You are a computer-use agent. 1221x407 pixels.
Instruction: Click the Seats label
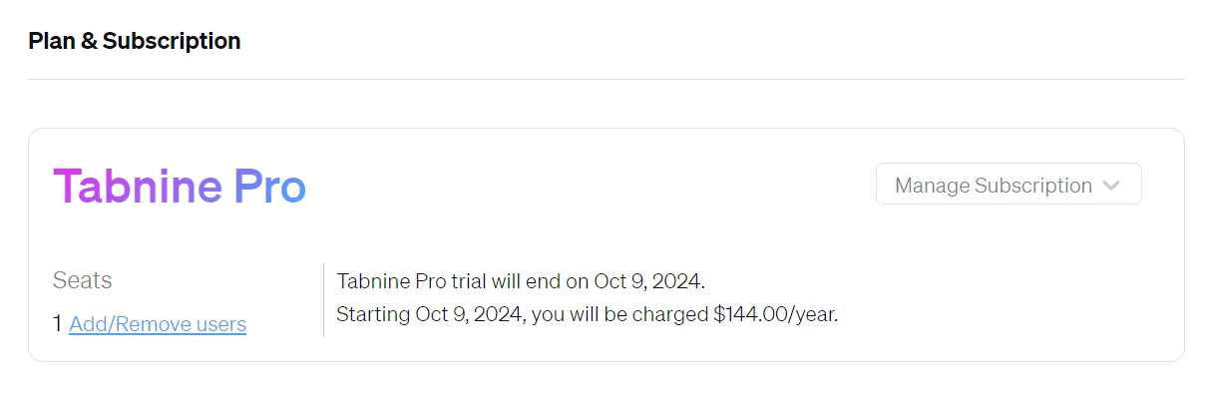pyautogui.click(x=82, y=280)
